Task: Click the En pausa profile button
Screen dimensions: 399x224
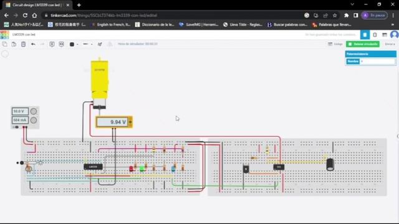Action: (374, 16)
